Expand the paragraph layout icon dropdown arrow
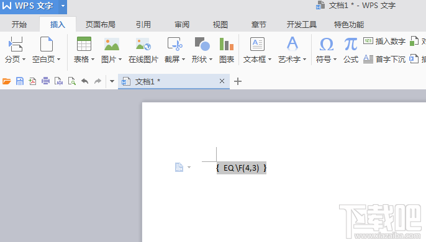 click(x=189, y=168)
